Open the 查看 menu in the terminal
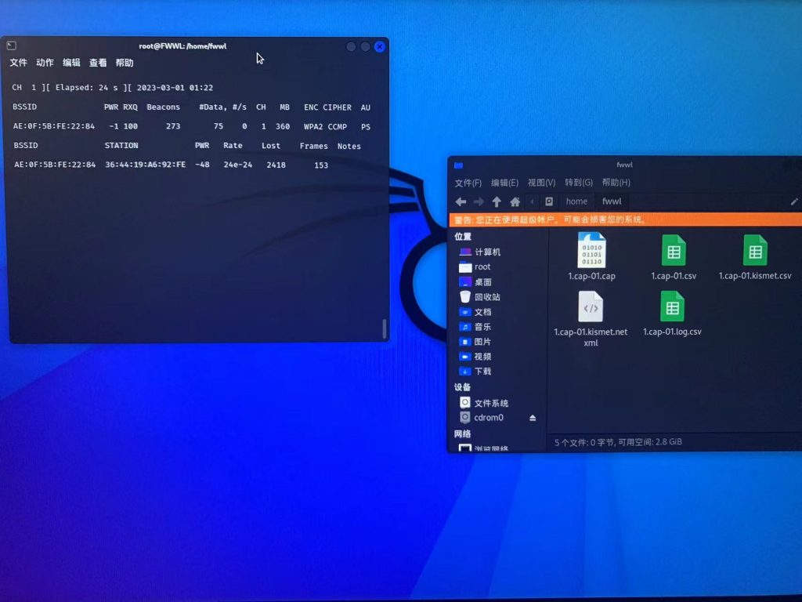 pos(98,63)
